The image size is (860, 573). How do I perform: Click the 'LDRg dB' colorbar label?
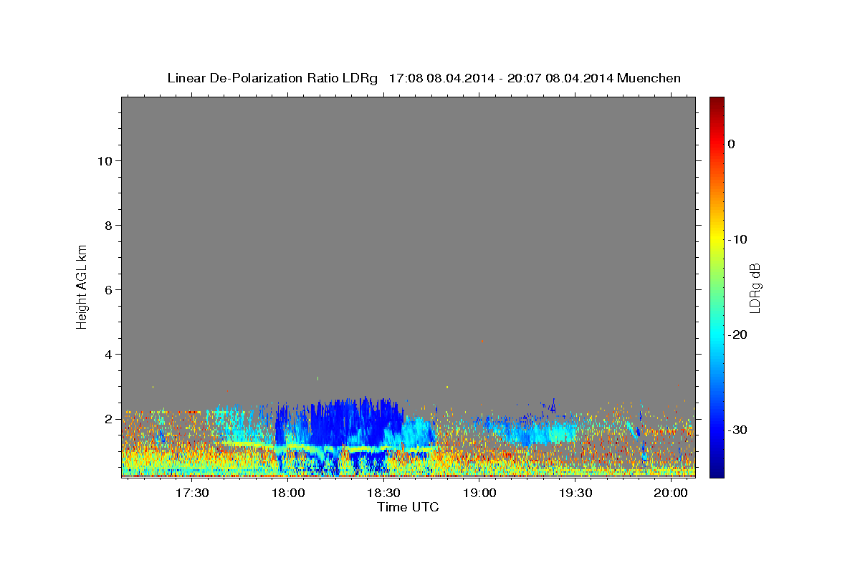pos(754,289)
